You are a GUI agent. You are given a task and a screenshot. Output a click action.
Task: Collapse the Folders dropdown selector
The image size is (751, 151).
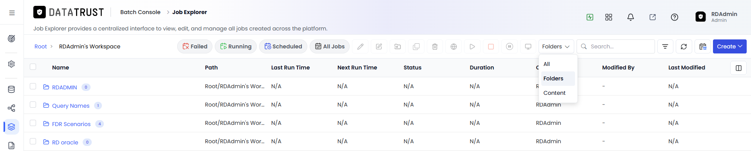click(556, 46)
